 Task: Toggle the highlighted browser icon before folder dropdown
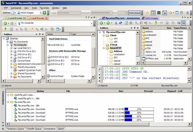click(x=165, y=13)
